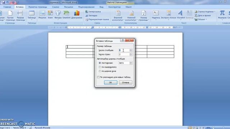Open the Макет table tab
The image size is (230, 129).
tap(129, 7)
